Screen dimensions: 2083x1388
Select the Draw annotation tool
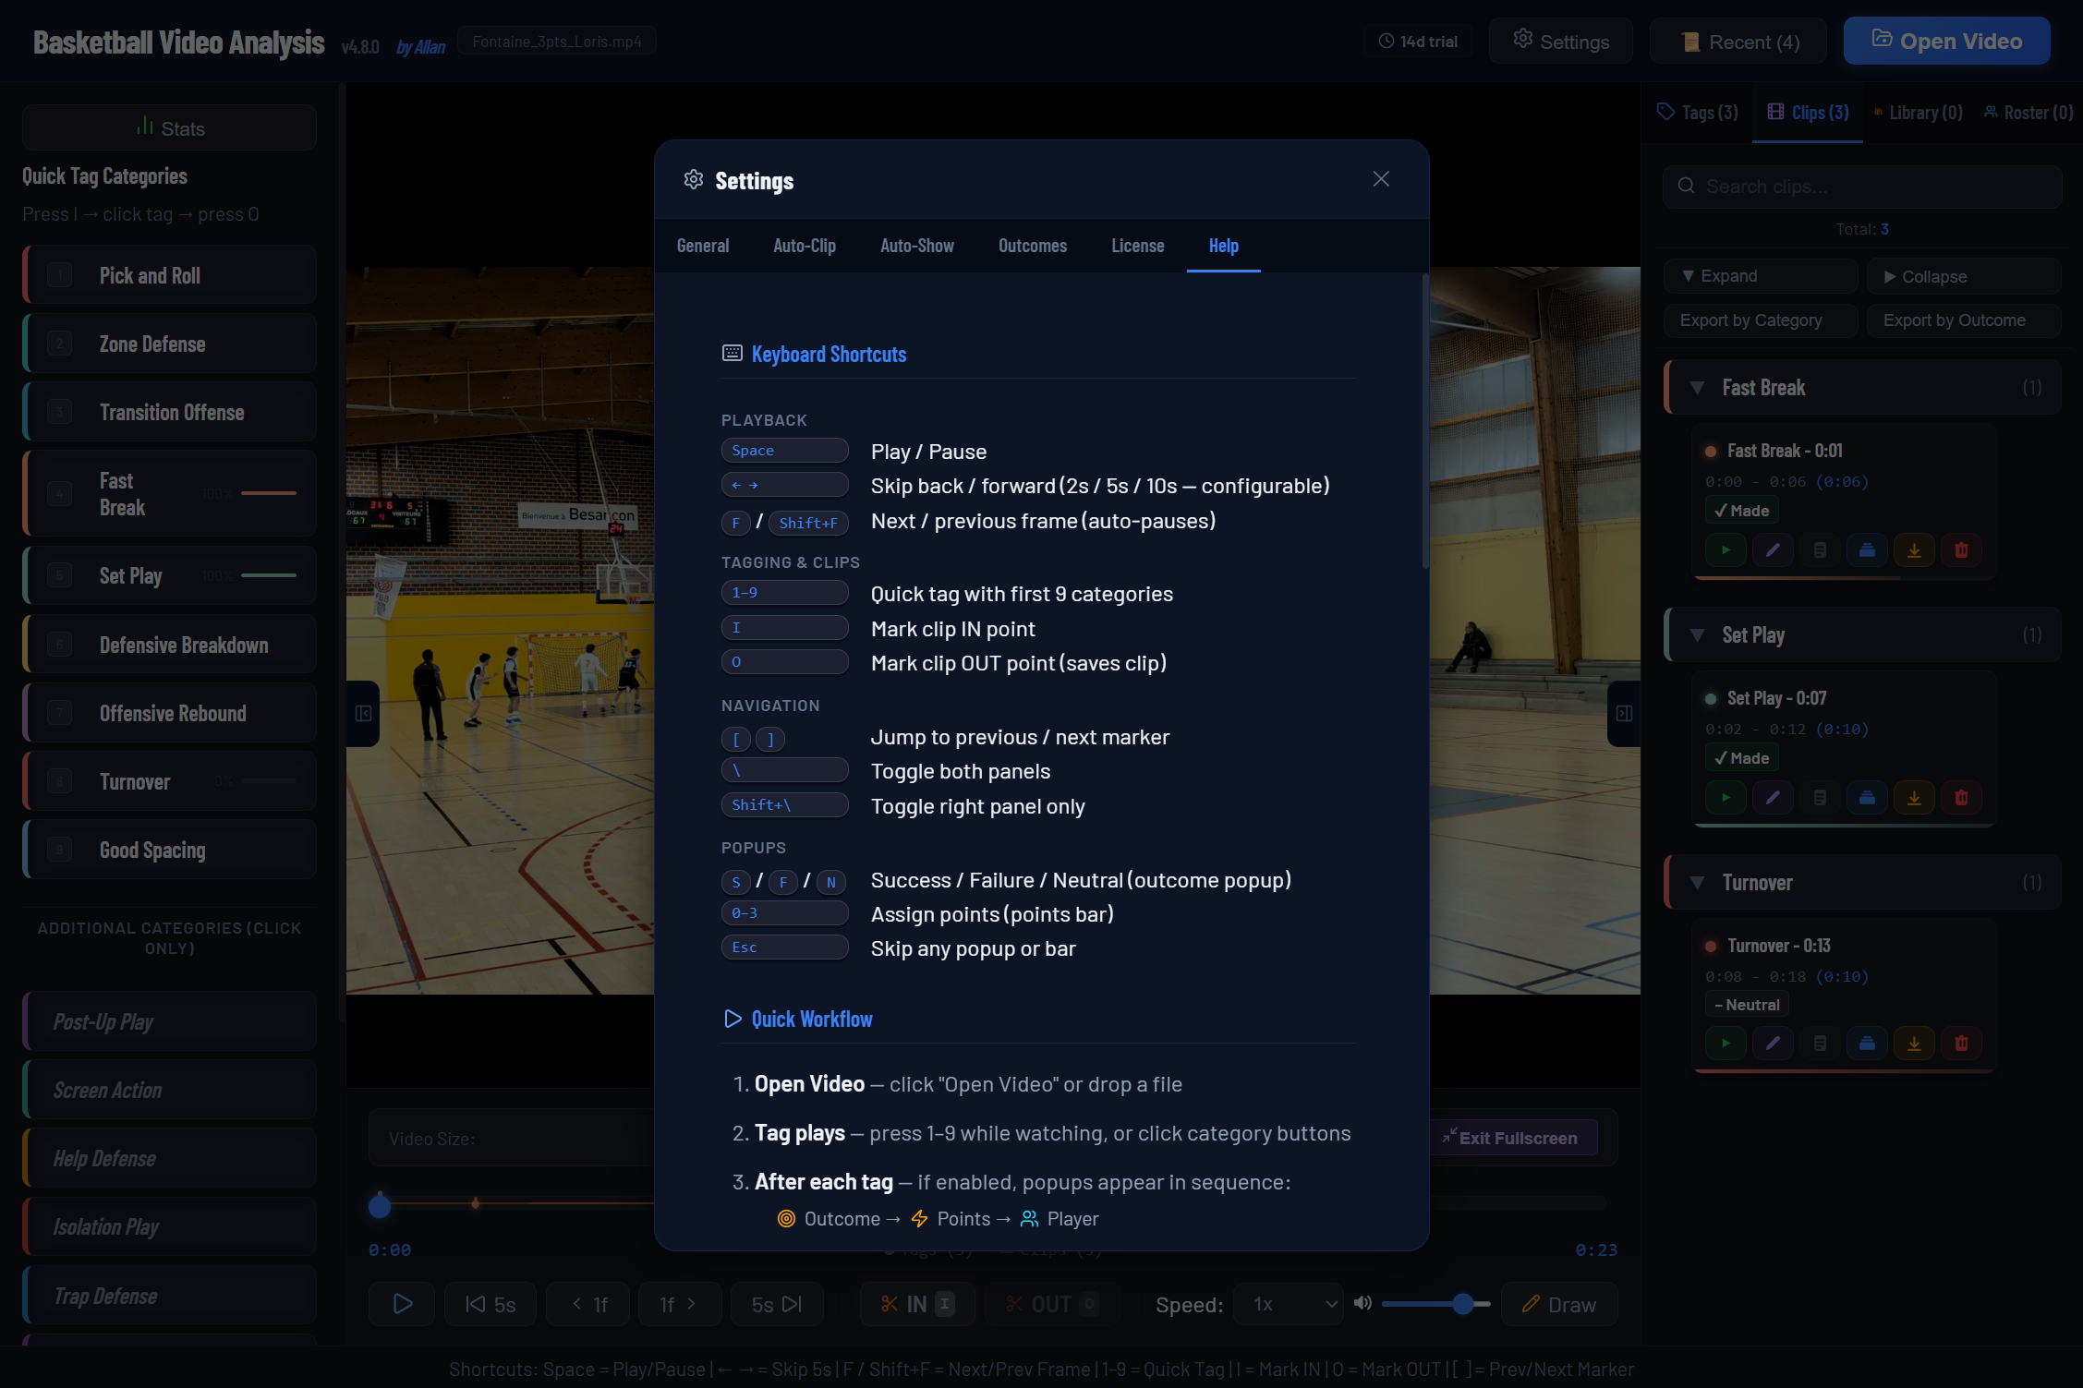coord(1558,1304)
